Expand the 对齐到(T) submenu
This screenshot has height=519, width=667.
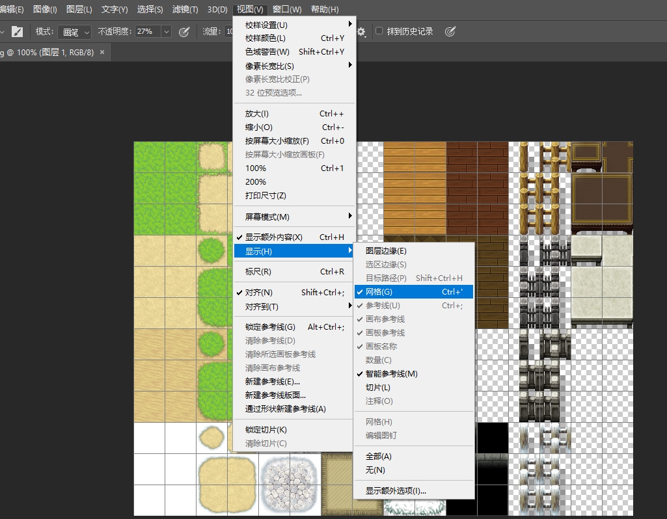(x=294, y=307)
